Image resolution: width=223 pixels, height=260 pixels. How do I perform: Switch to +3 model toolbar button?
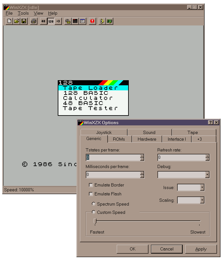click(58, 21)
